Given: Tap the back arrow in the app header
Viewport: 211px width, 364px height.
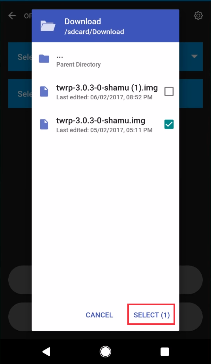Looking at the screenshot, I should coord(12,16).
